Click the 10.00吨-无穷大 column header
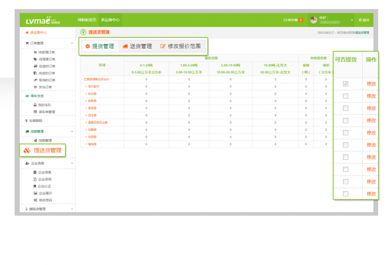This screenshot has width=388, height=265. click(x=275, y=66)
